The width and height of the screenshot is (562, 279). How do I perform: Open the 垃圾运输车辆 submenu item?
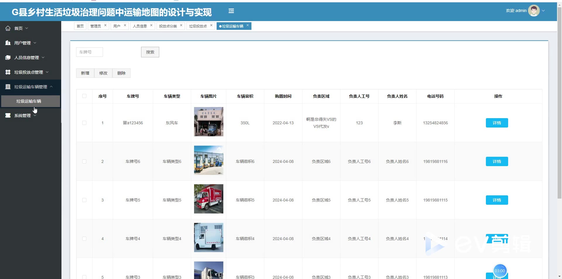pos(29,101)
